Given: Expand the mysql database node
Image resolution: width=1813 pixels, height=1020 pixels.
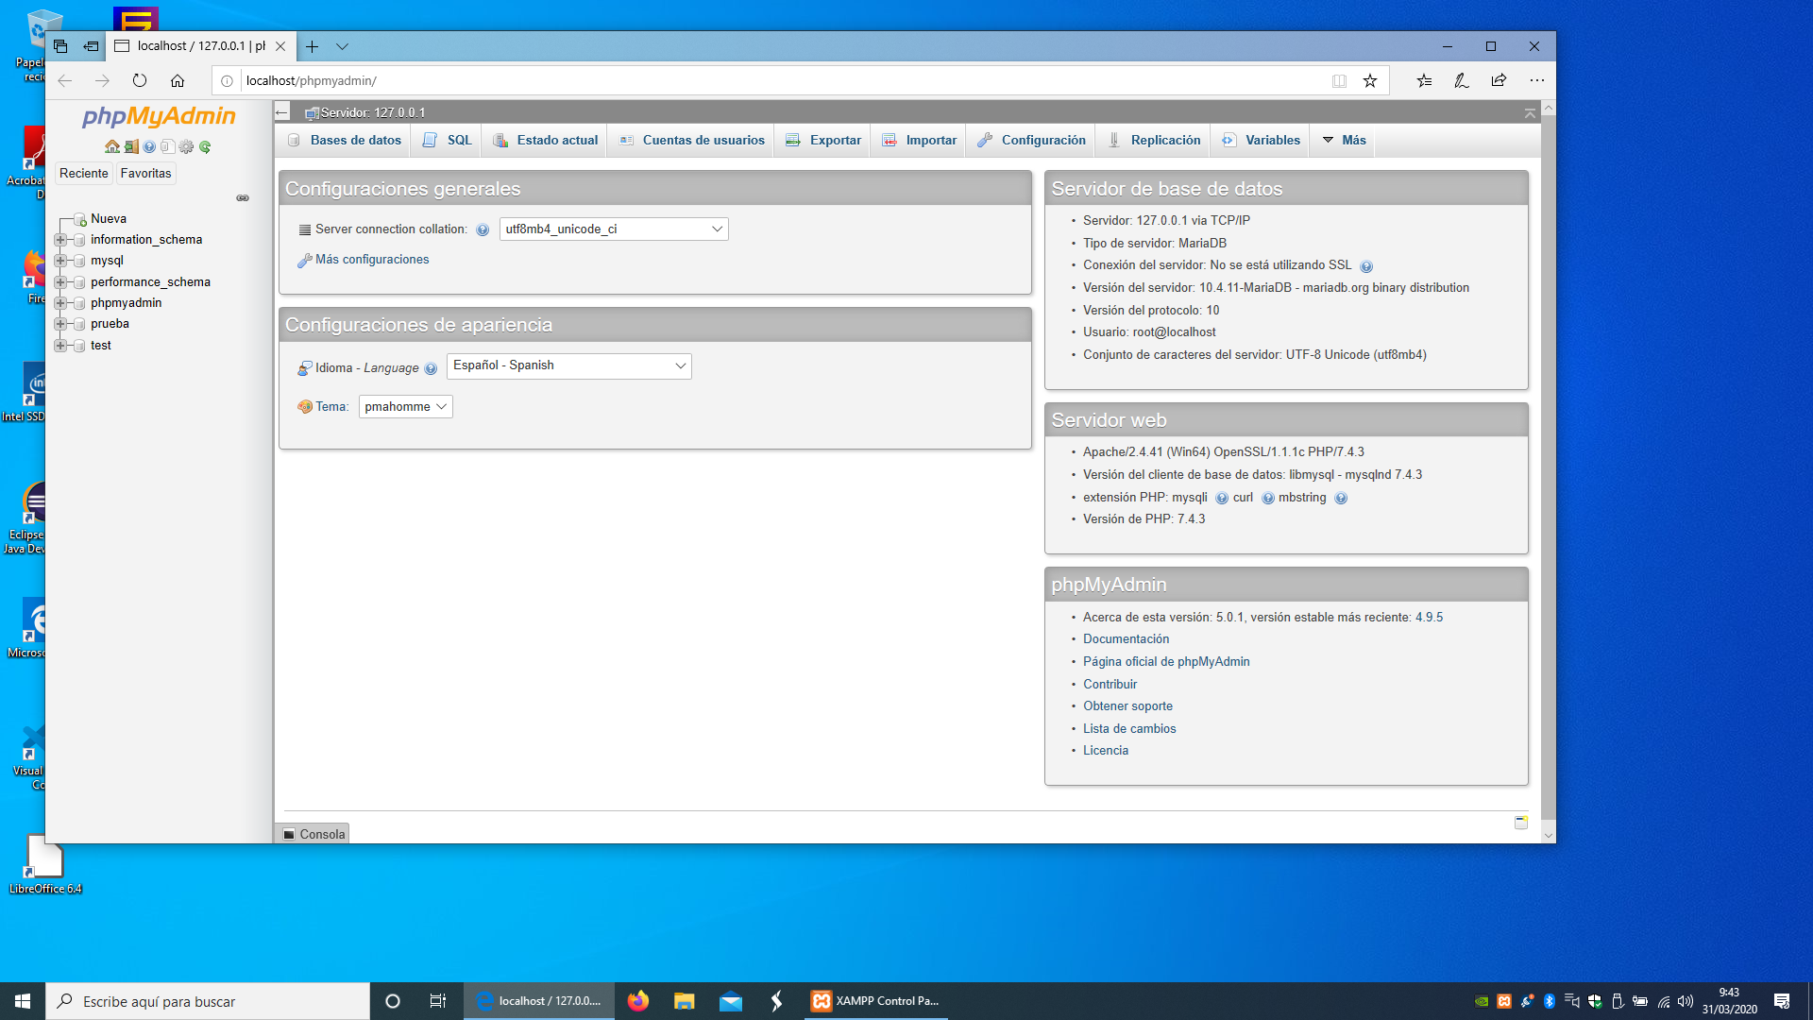Looking at the screenshot, I should (60, 261).
